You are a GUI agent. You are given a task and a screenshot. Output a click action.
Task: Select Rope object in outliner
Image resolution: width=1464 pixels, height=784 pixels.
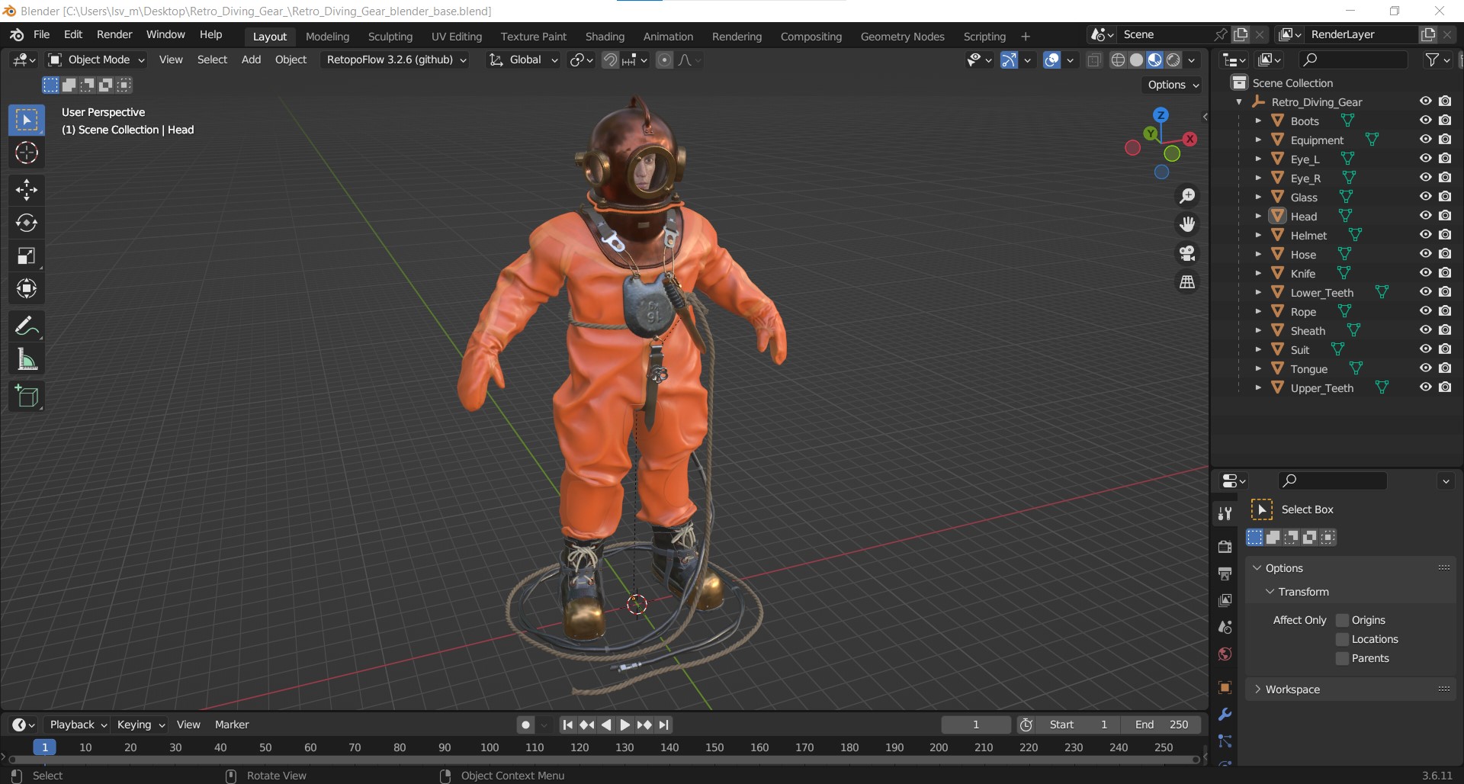coord(1303,311)
